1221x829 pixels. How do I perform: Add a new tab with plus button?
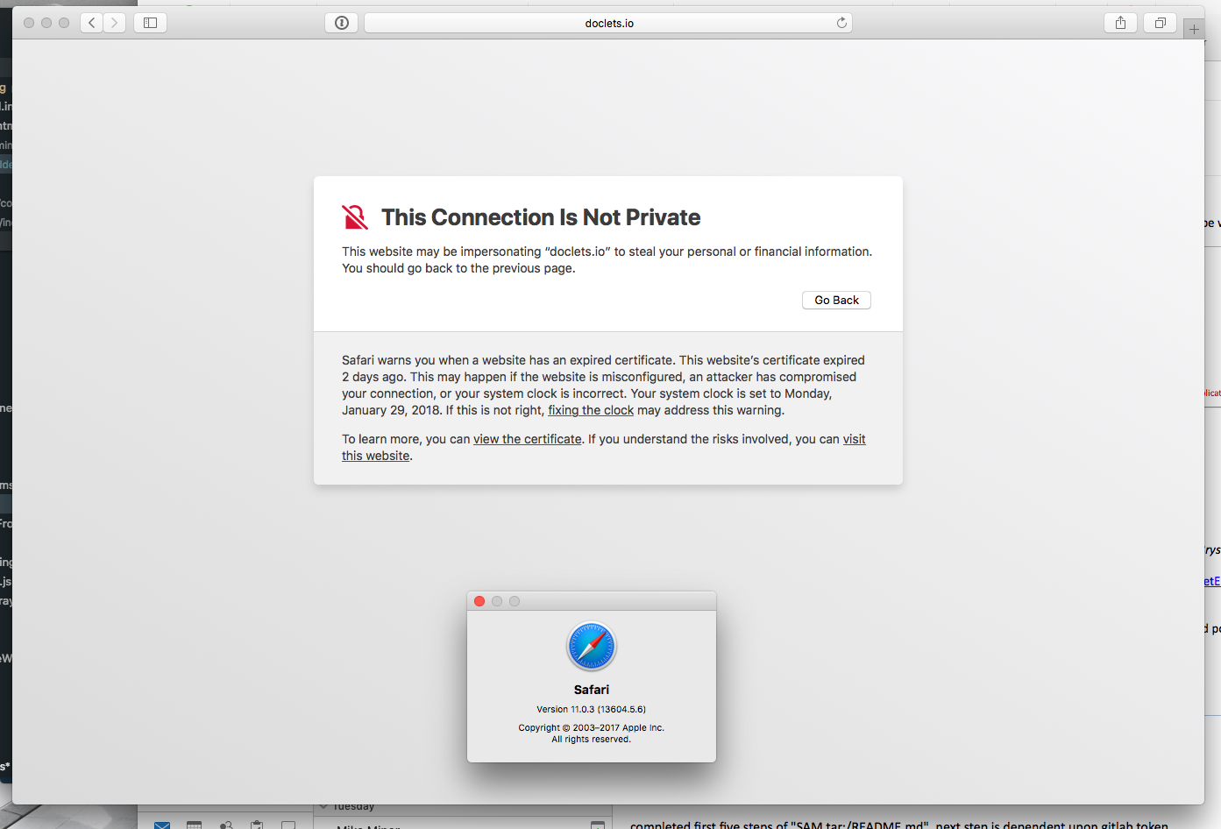pyautogui.click(x=1194, y=29)
